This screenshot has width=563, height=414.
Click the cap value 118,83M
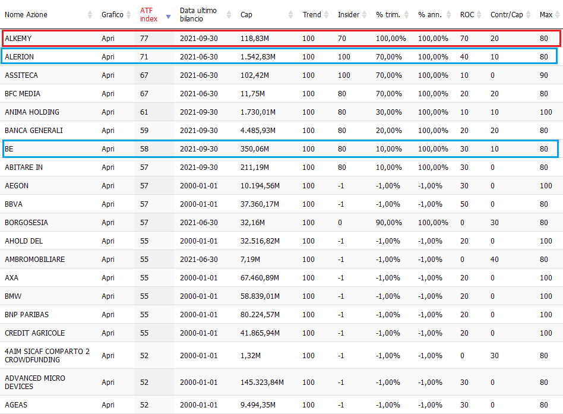(x=255, y=39)
